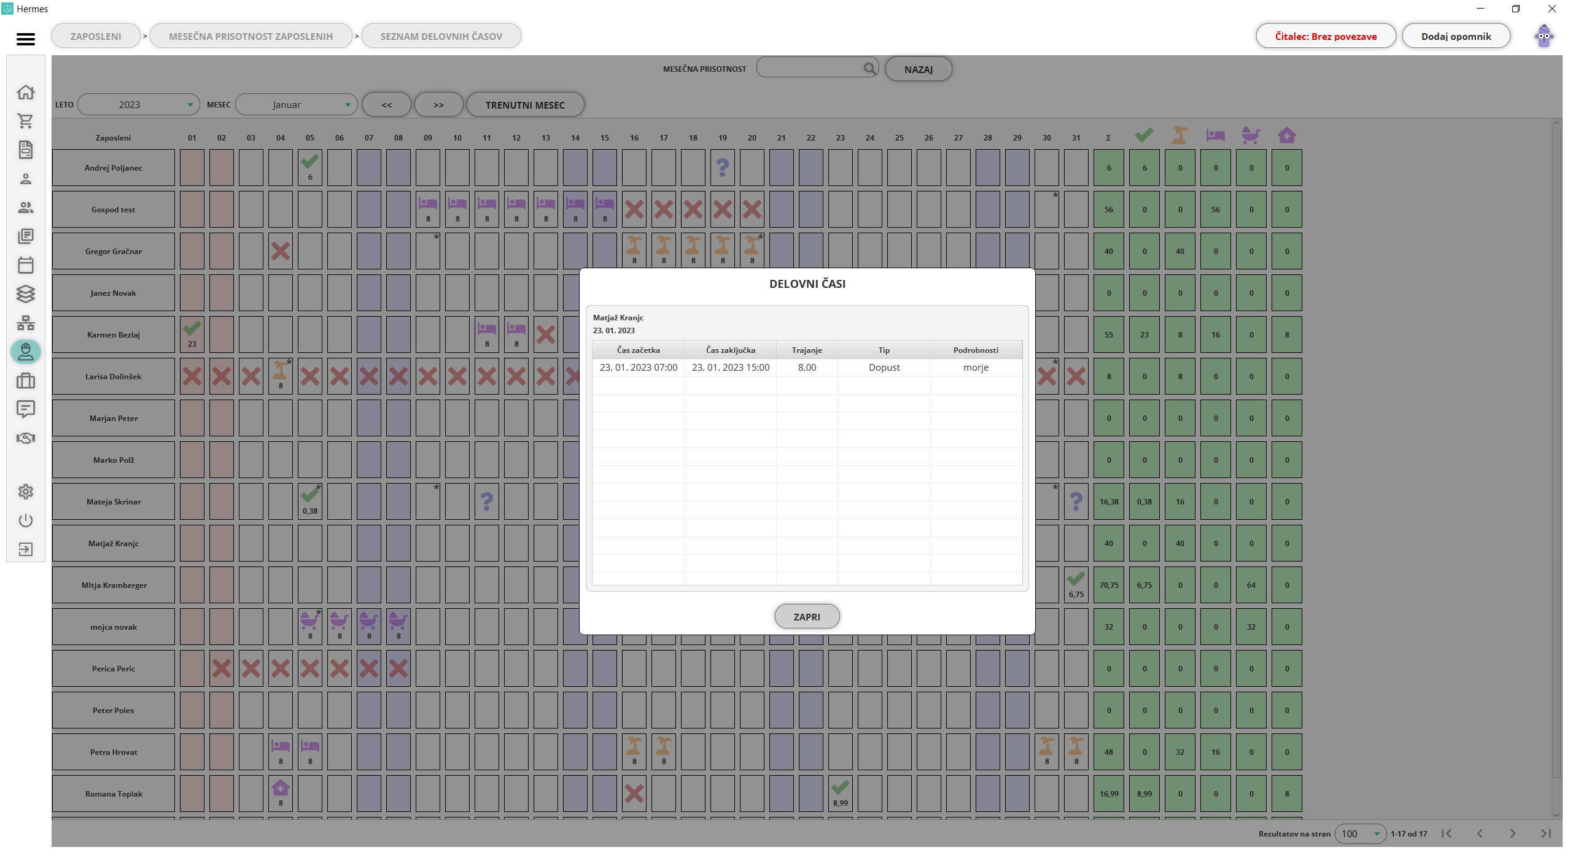The height and width of the screenshot is (858, 1570).
Task: Click Tip column header in dialog
Action: coord(884,350)
